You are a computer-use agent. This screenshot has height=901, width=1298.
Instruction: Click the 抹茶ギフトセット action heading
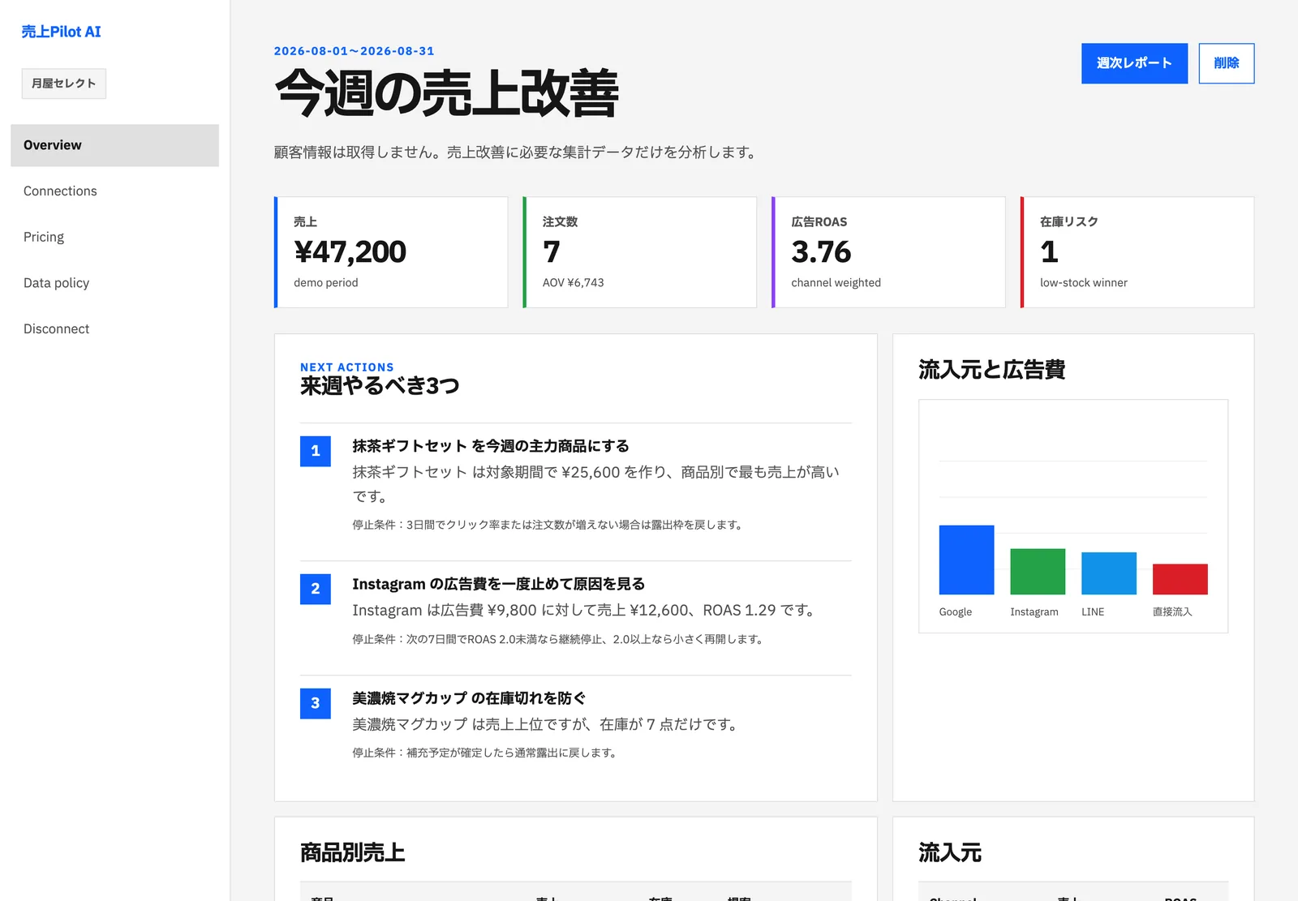(x=491, y=446)
